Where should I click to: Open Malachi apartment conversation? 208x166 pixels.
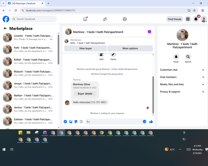pos(28,73)
